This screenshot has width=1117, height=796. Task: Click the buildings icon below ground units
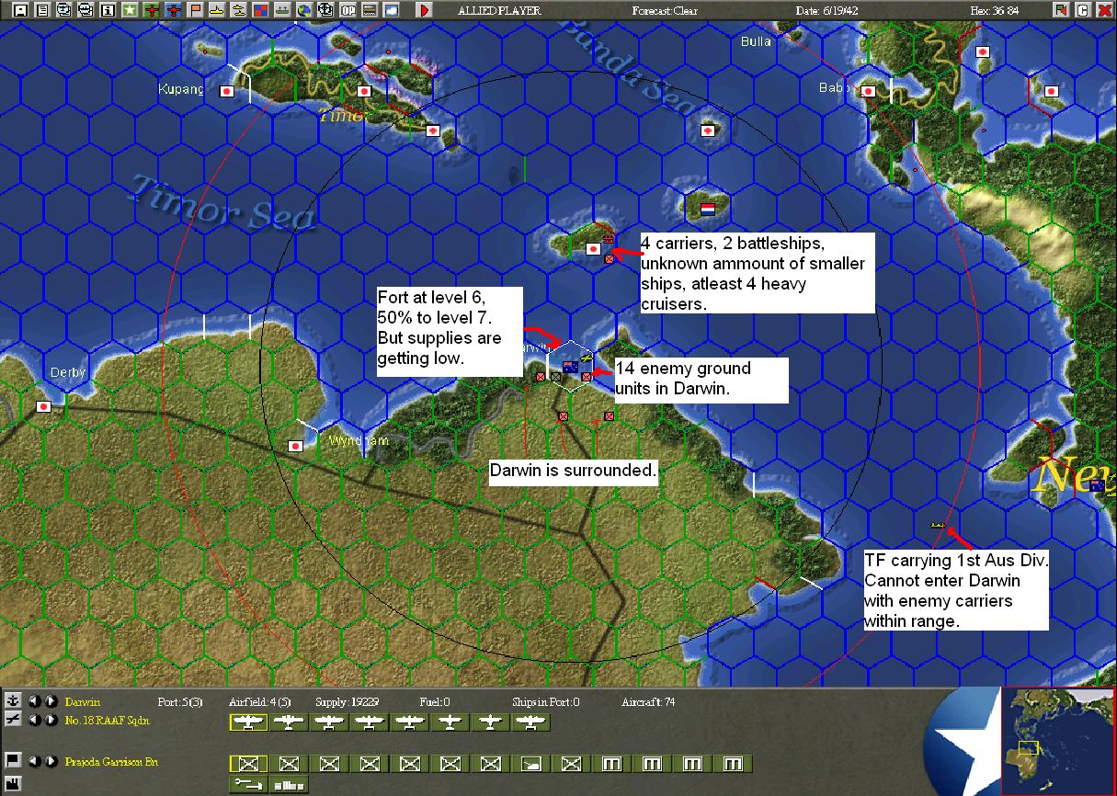coord(289,784)
